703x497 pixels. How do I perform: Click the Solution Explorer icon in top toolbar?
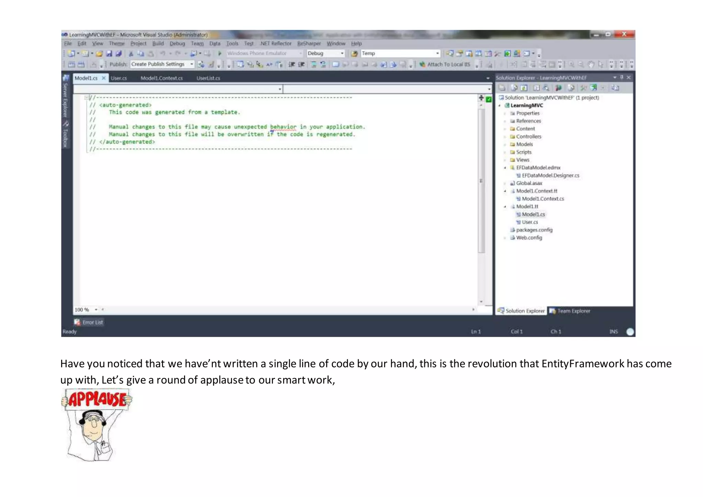(x=450, y=54)
